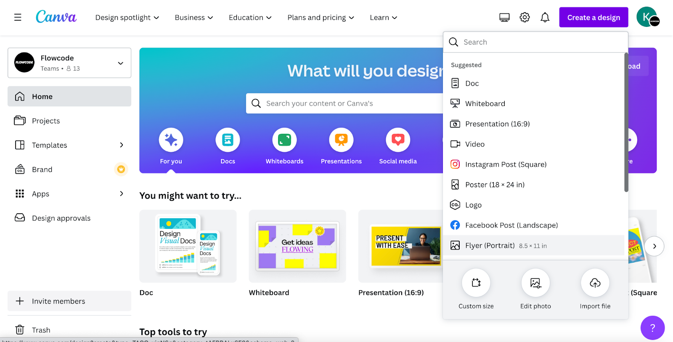Focus the Search your content field
The image size is (673, 342).
click(344, 103)
